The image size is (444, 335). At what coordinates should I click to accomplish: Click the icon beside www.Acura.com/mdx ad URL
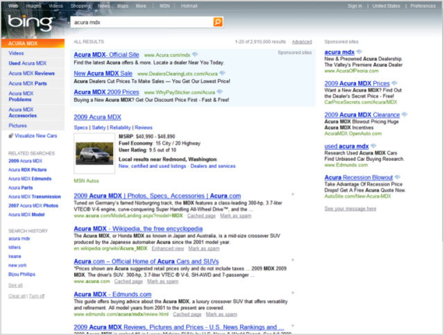click(195, 54)
